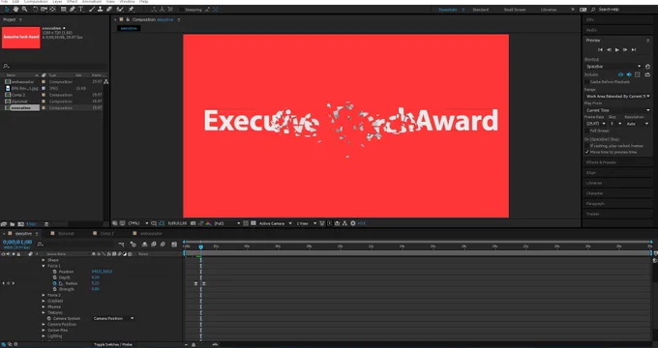This screenshot has height=348, width=658.
Task: Toggle the Snapping checkbox in toolbar
Action: [x=181, y=10]
